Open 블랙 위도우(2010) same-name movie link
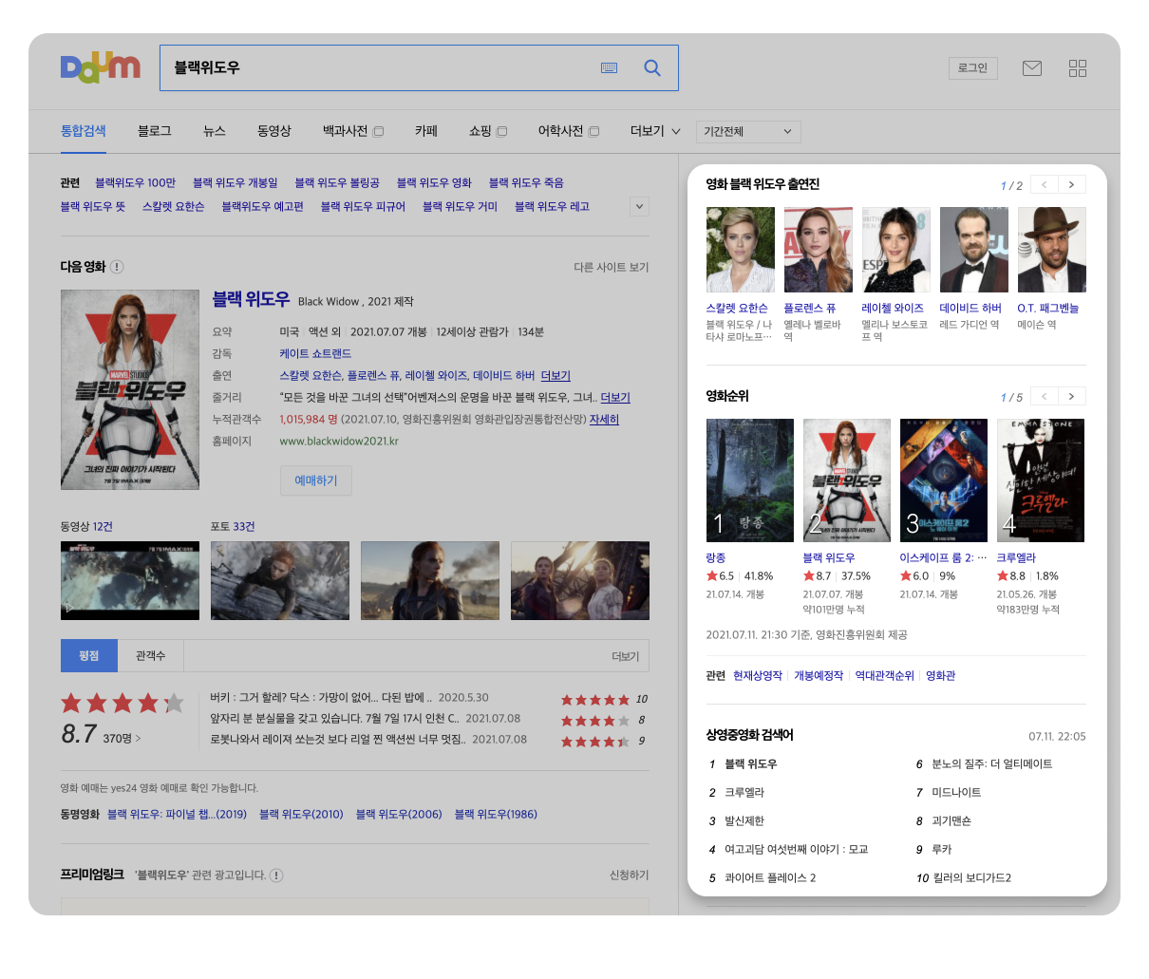 pyautogui.click(x=301, y=814)
